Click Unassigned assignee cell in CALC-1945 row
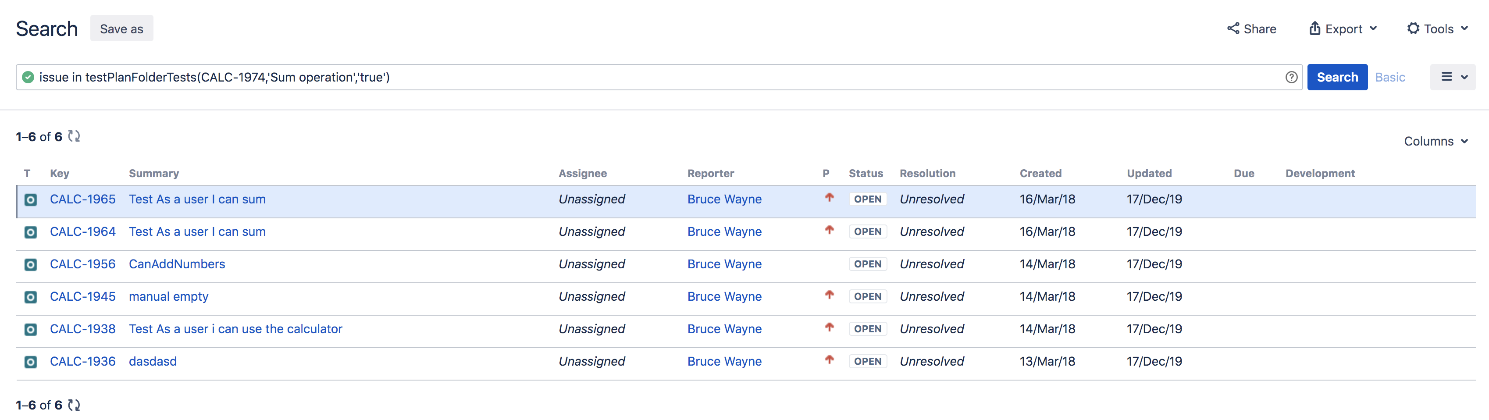This screenshot has width=1489, height=420. [x=591, y=296]
